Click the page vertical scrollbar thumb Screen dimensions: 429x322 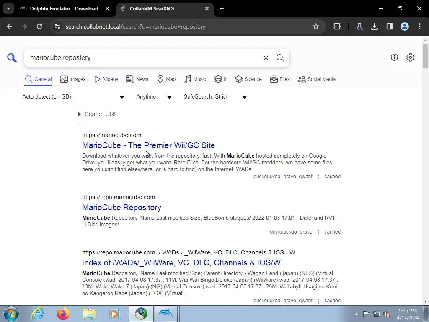[425, 56]
